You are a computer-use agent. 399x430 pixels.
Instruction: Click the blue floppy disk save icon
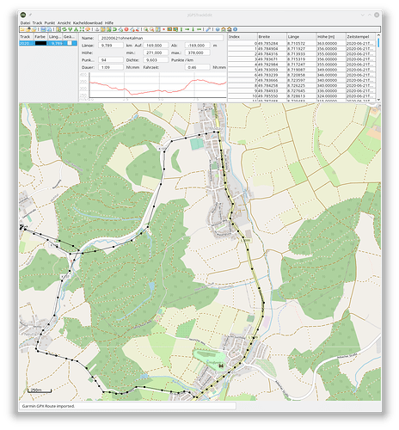pos(43,29)
